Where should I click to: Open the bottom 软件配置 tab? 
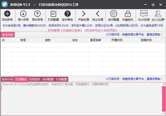(48, 79)
